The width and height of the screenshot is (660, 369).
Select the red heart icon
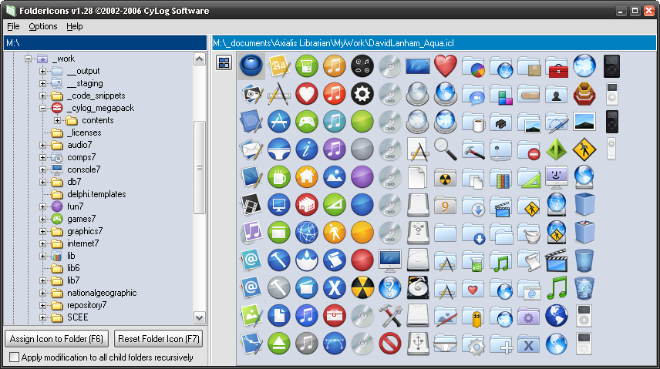tap(446, 65)
